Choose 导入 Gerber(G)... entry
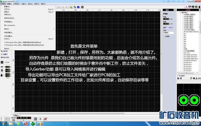The image size is (201, 126). click(x=28, y=25)
